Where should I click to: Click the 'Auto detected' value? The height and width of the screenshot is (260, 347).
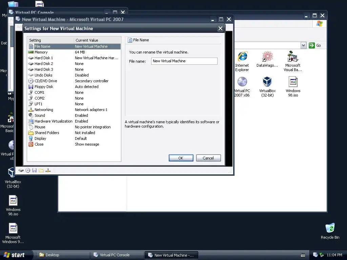click(86, 87)
